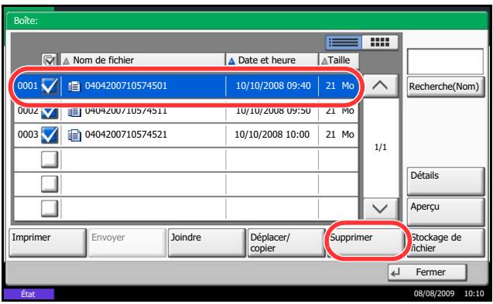This screenshot has width=493, height=304.
Task: Click size 21 Mo of file 0003
Action: [x=340, y=135]
